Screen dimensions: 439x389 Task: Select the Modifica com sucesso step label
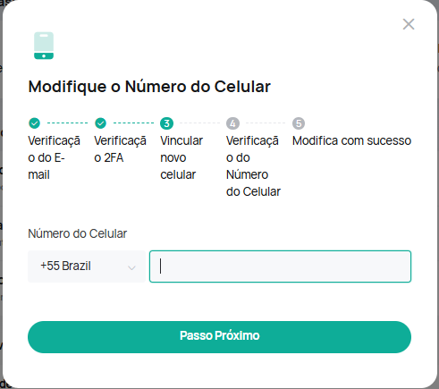click(351, 140)
